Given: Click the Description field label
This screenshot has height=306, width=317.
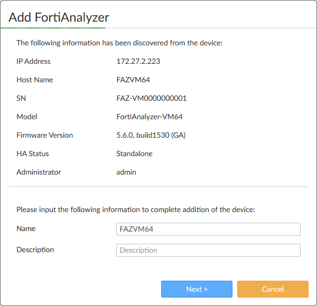Looking at the screenshot, I should (35, 250).
